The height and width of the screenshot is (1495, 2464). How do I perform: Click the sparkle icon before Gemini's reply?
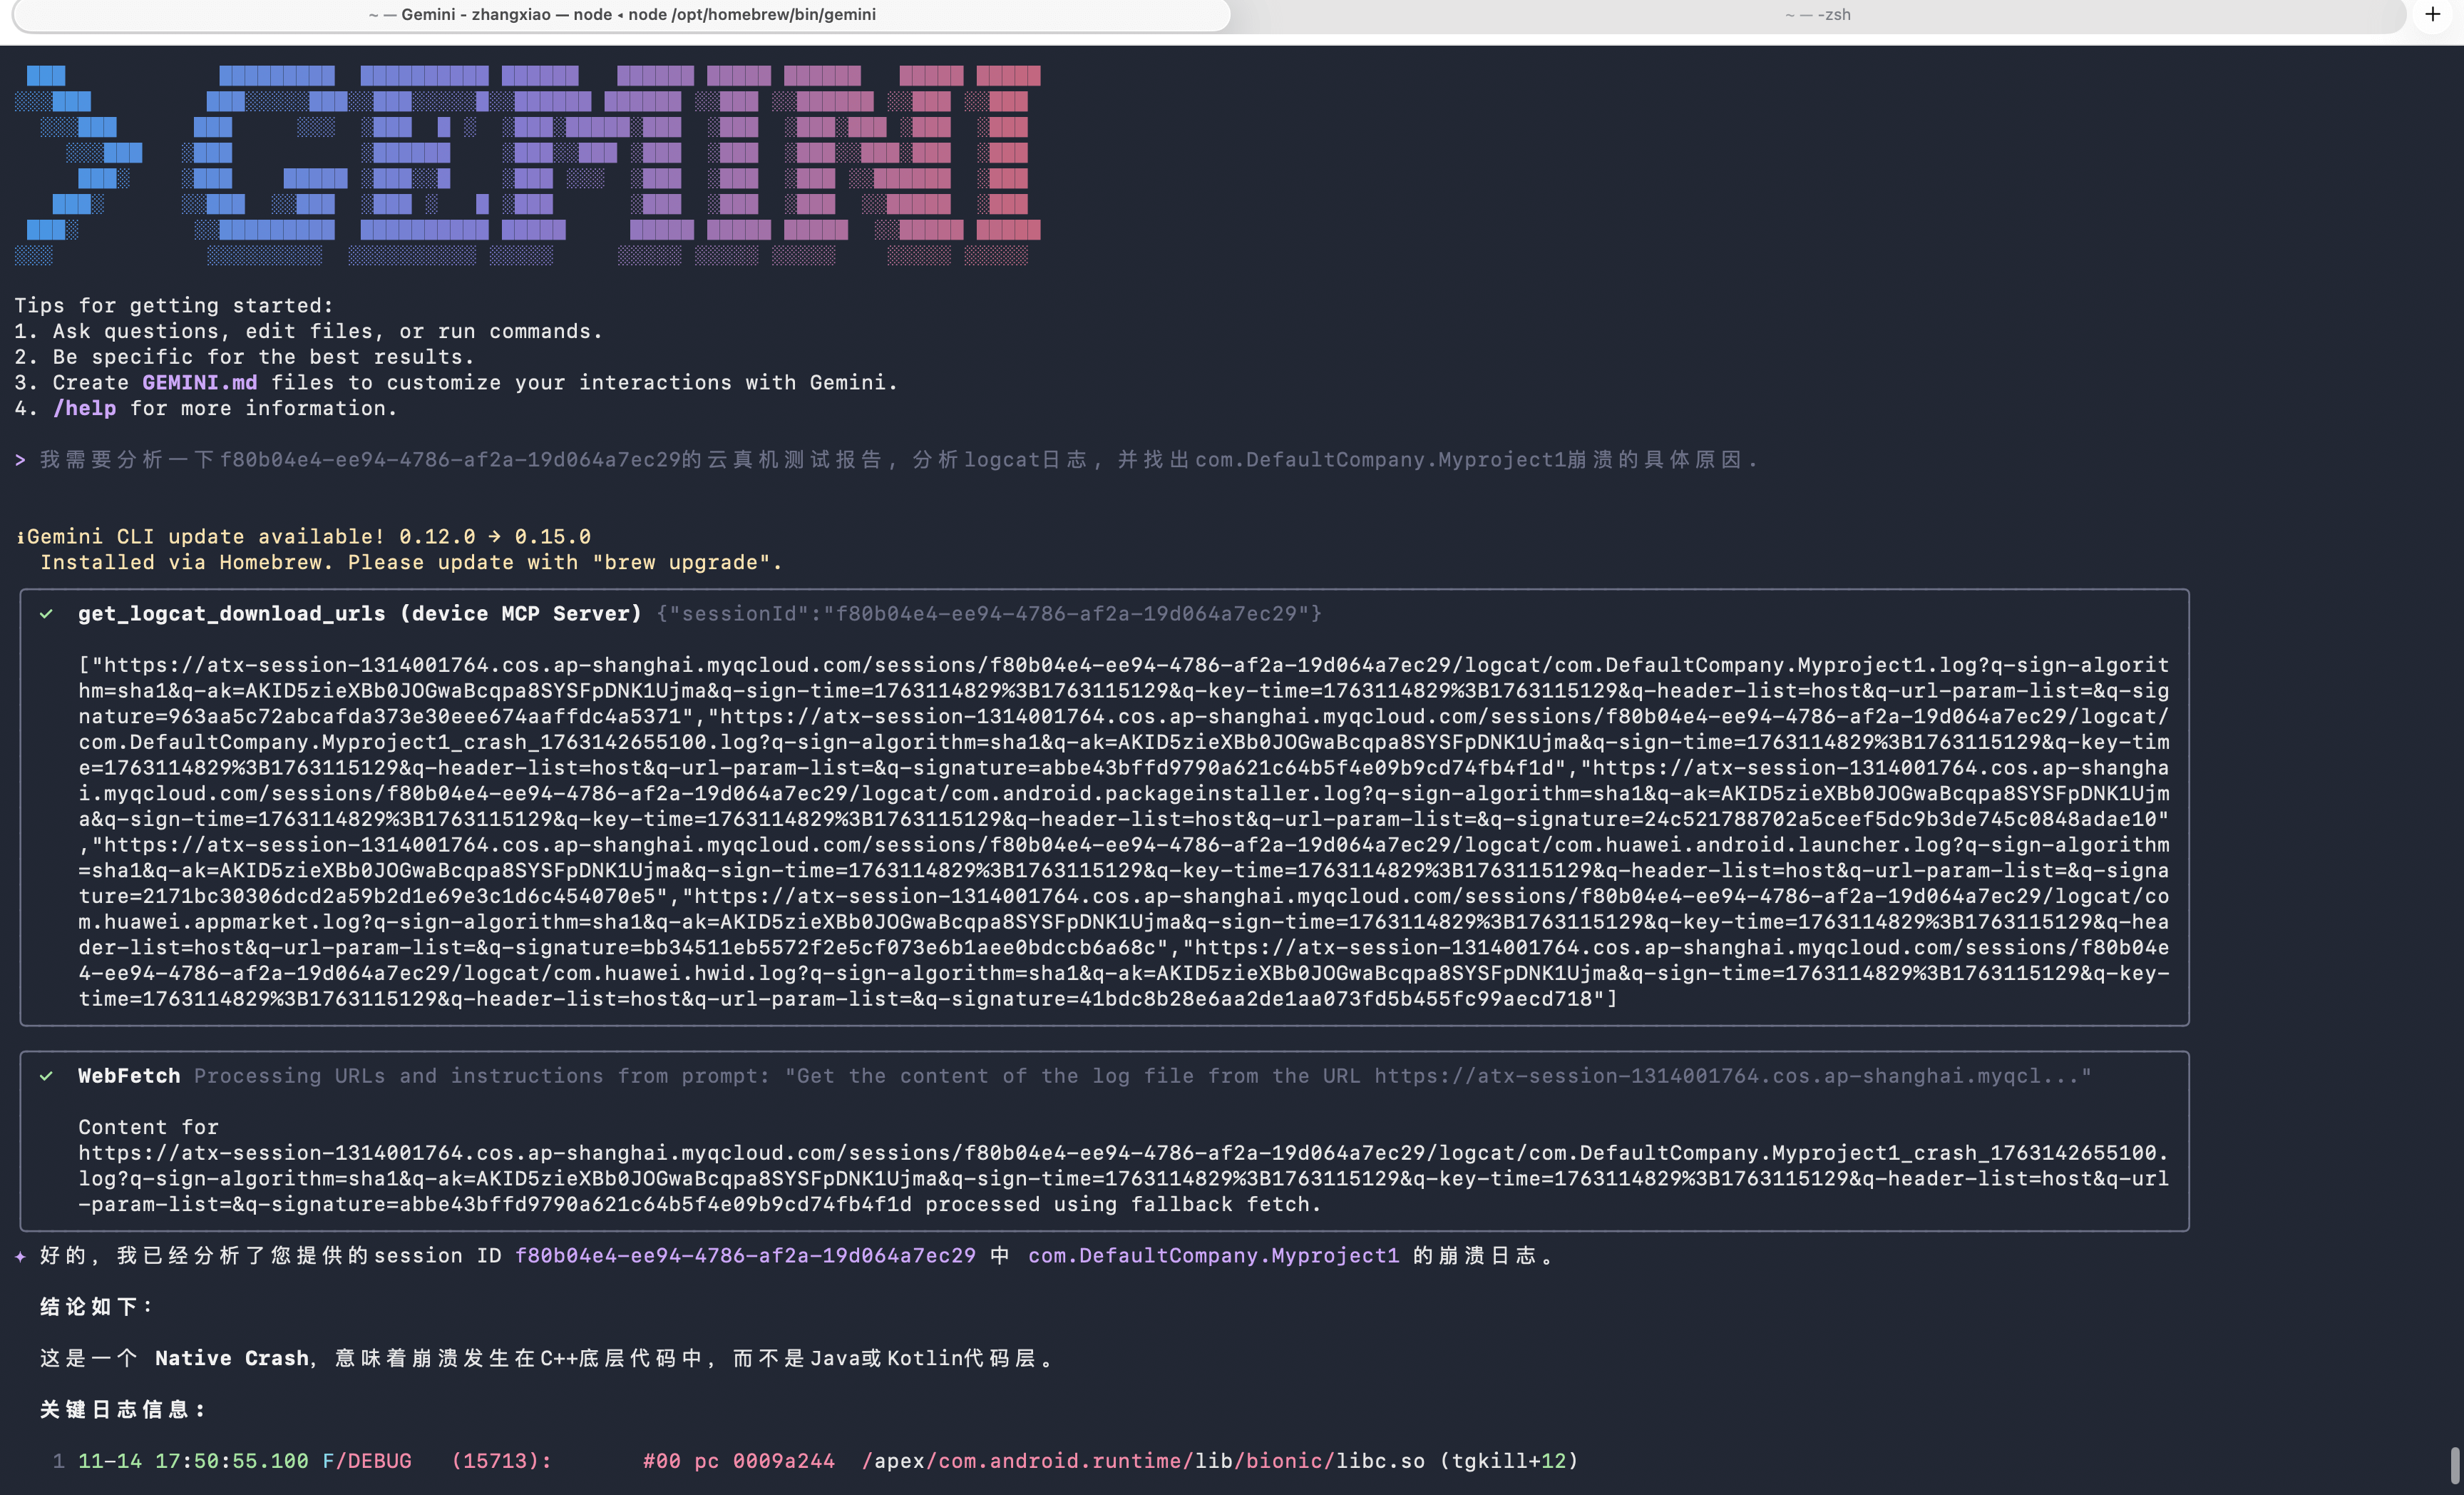(20, 1256)
